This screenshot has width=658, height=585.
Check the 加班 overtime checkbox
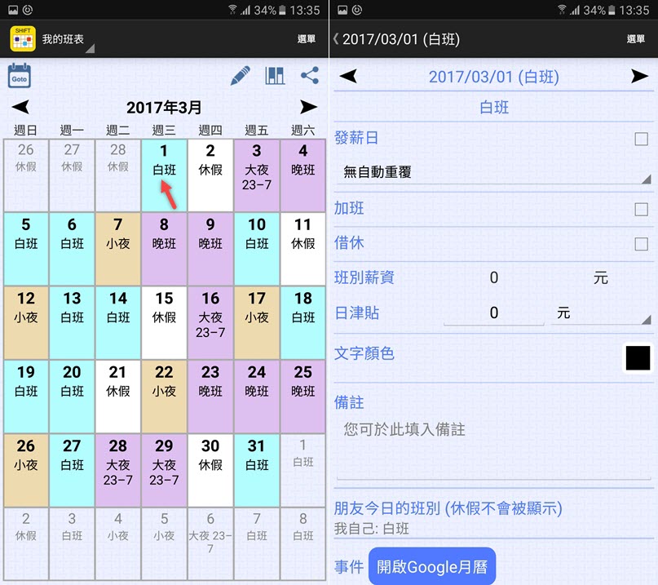[641, 209]
